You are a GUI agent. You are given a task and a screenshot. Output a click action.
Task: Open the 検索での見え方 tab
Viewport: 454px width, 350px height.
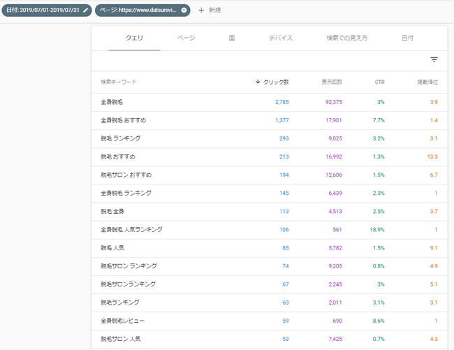tap(347, 38)
